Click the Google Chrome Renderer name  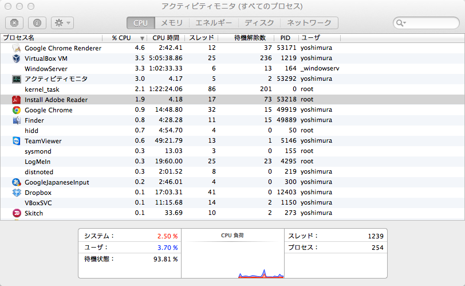click(x=63, y=48)
